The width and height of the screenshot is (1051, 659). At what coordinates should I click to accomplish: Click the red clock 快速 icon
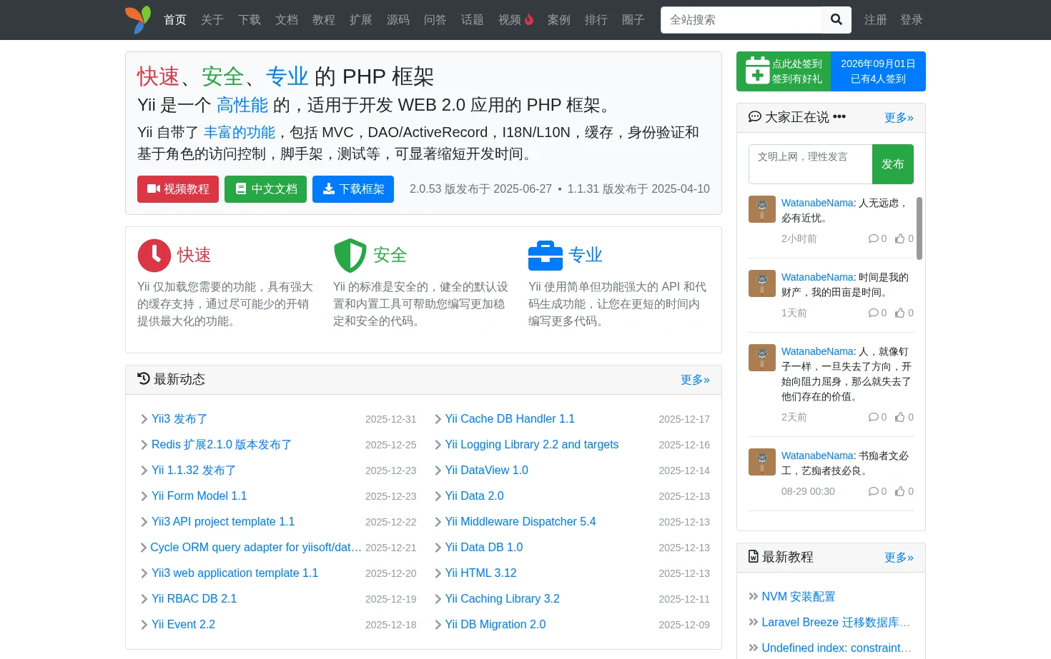[x=154, y=256]
